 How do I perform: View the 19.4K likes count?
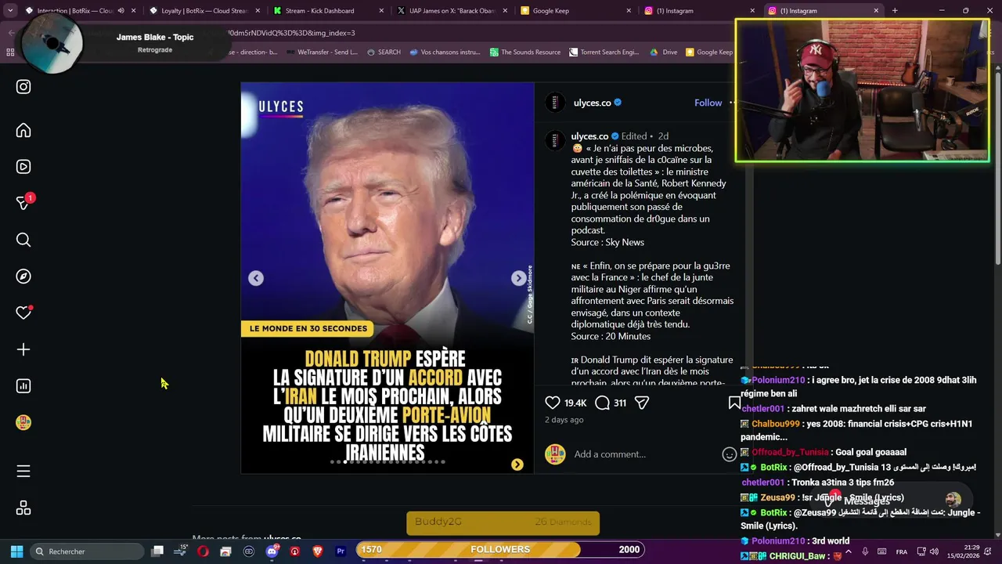point(575,403)
